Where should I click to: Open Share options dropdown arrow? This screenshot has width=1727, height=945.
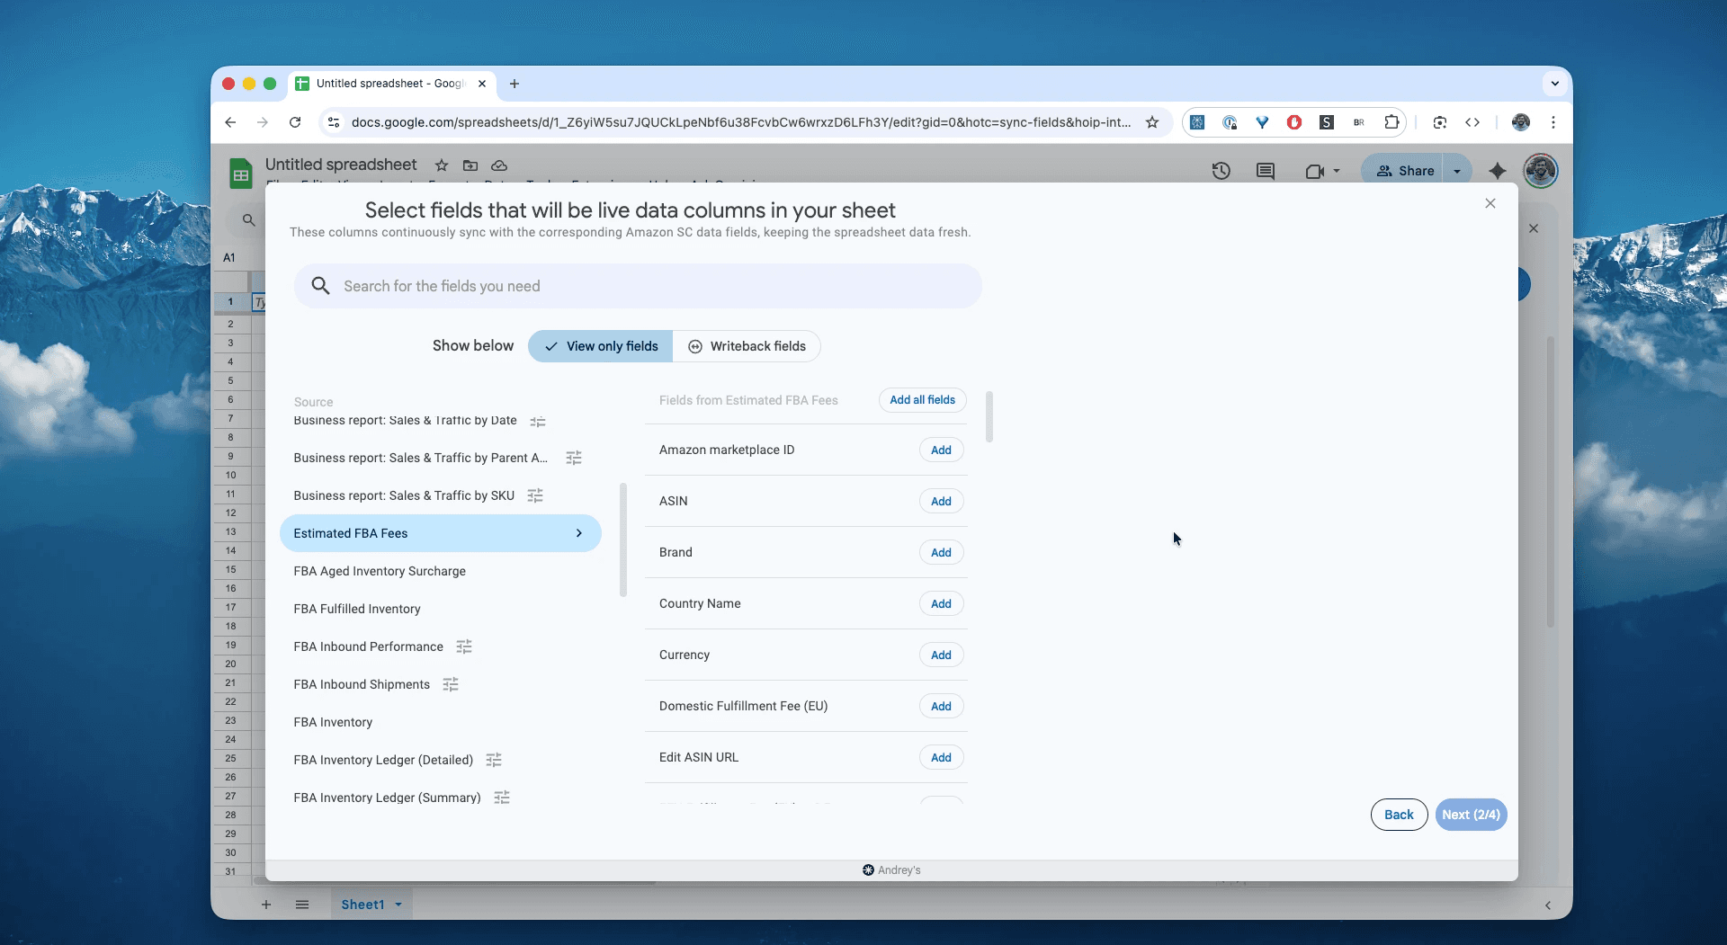click(1457, 171)
